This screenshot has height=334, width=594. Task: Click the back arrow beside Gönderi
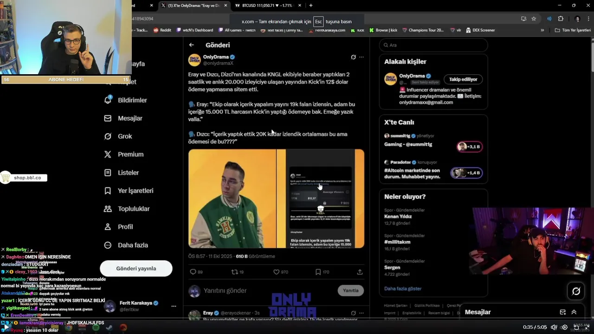click(x=192, y=45)
